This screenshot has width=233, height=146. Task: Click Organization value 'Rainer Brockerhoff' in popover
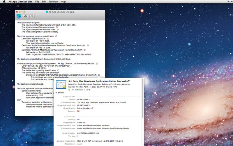(85, 108)
